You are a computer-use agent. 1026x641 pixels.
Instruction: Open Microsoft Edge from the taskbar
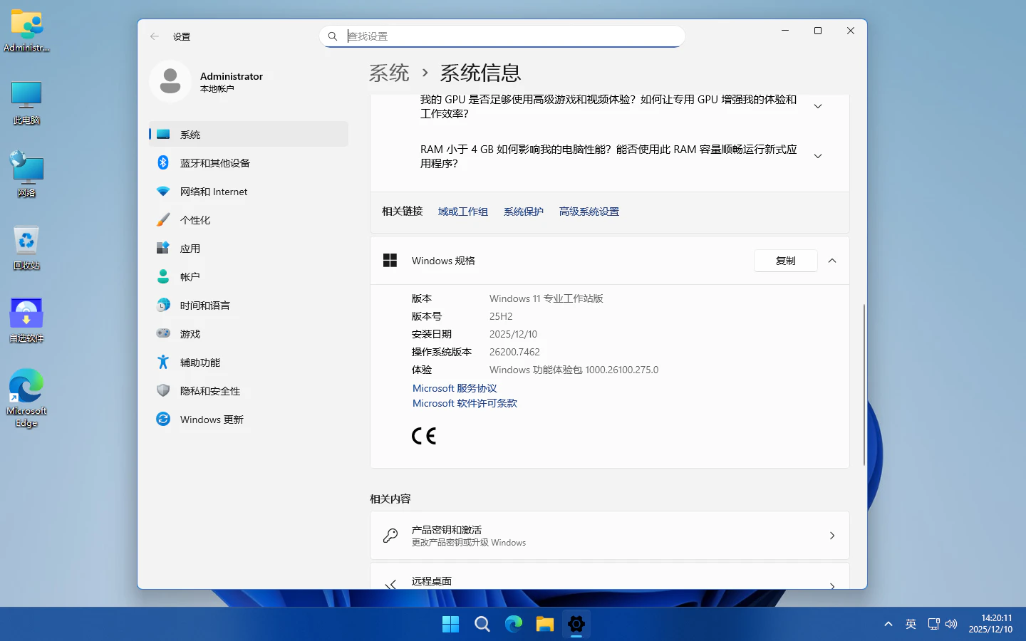tap(514, 625)
